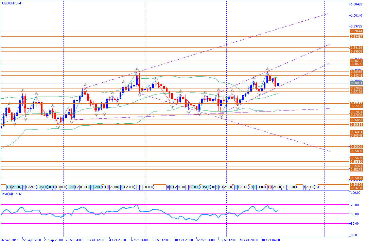
Task: Click the 4 Oct 20:00 time label
Action: coord(118,240)
